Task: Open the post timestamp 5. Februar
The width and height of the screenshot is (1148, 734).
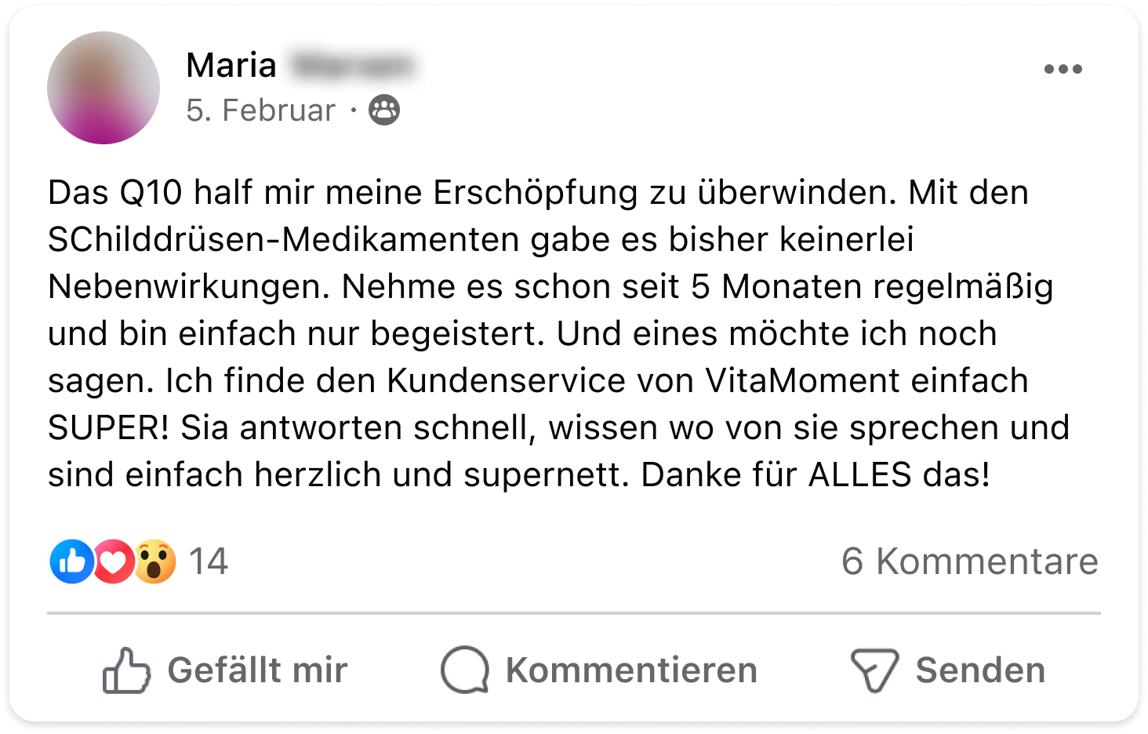Action: pyautogui.click(x=260, y=111)
